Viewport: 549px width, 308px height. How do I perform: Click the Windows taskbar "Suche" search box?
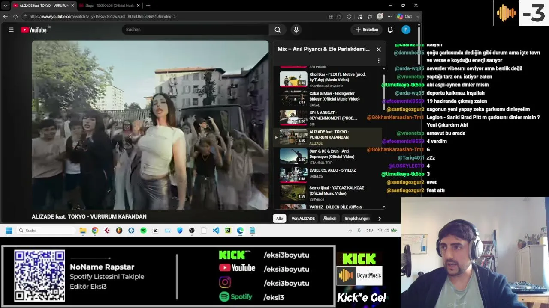(46, 231)
